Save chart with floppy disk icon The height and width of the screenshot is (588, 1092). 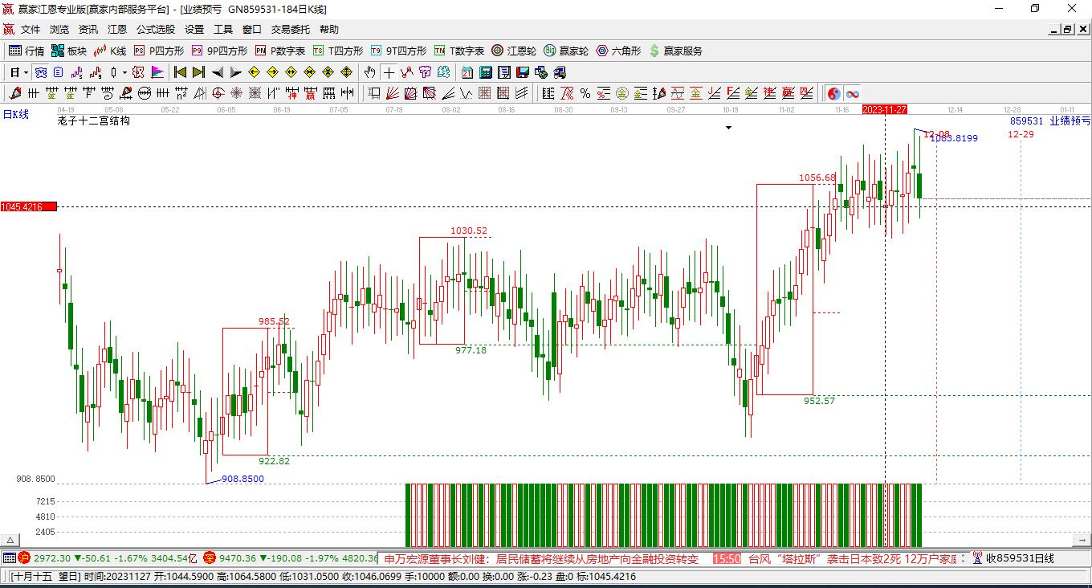523,72
